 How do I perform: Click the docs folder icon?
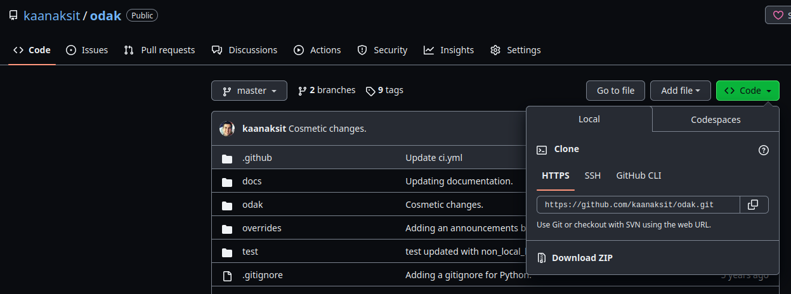227,181
